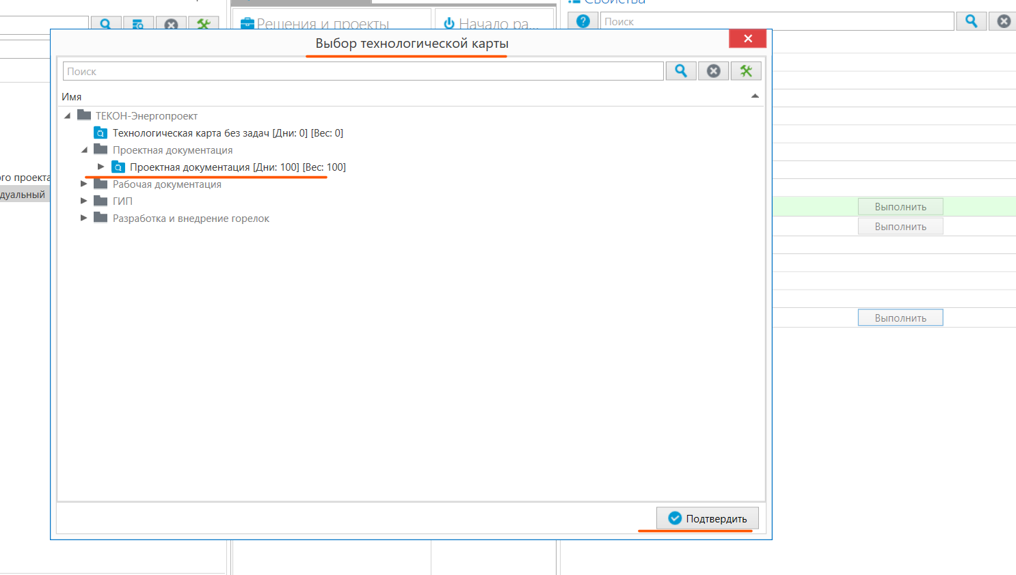
Task: Click Выполнить button in green highlighted row
Action: 900,206
